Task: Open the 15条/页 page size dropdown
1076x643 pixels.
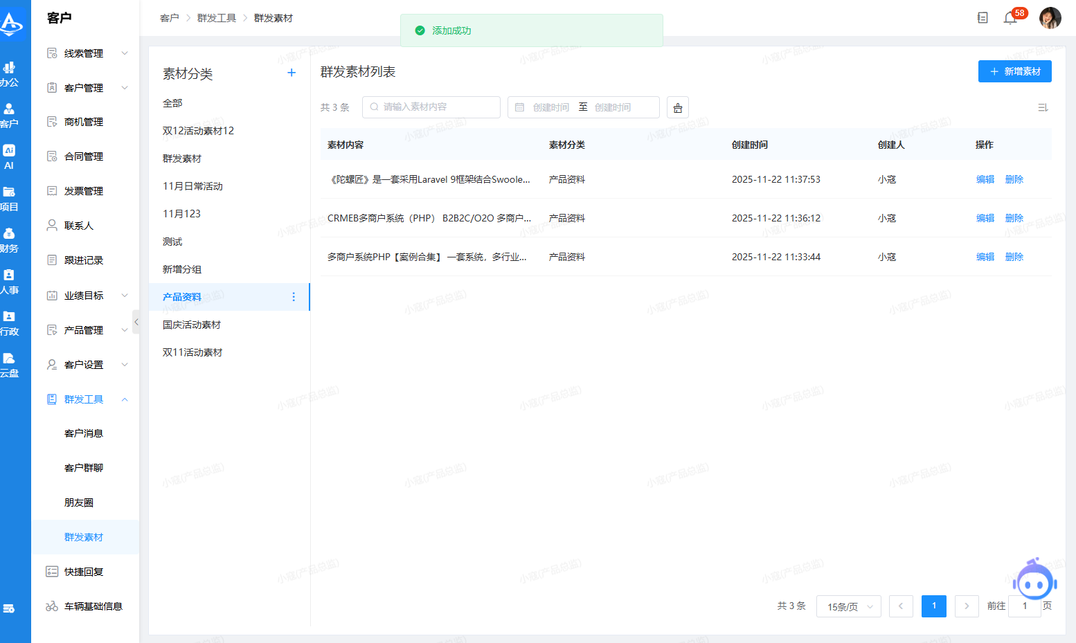Action: tap(849, 606)
